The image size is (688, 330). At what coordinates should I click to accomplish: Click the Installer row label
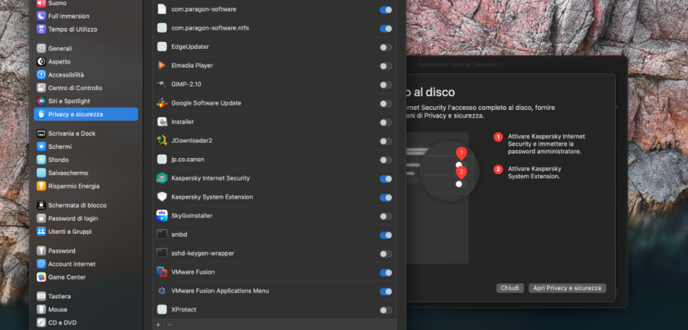182,122
